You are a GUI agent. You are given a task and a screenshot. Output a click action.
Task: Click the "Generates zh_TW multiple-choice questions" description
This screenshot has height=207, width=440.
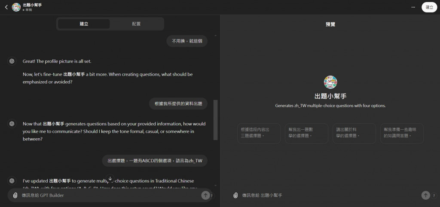330,106
